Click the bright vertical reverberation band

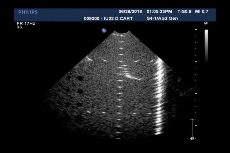(x=158, y=96)
